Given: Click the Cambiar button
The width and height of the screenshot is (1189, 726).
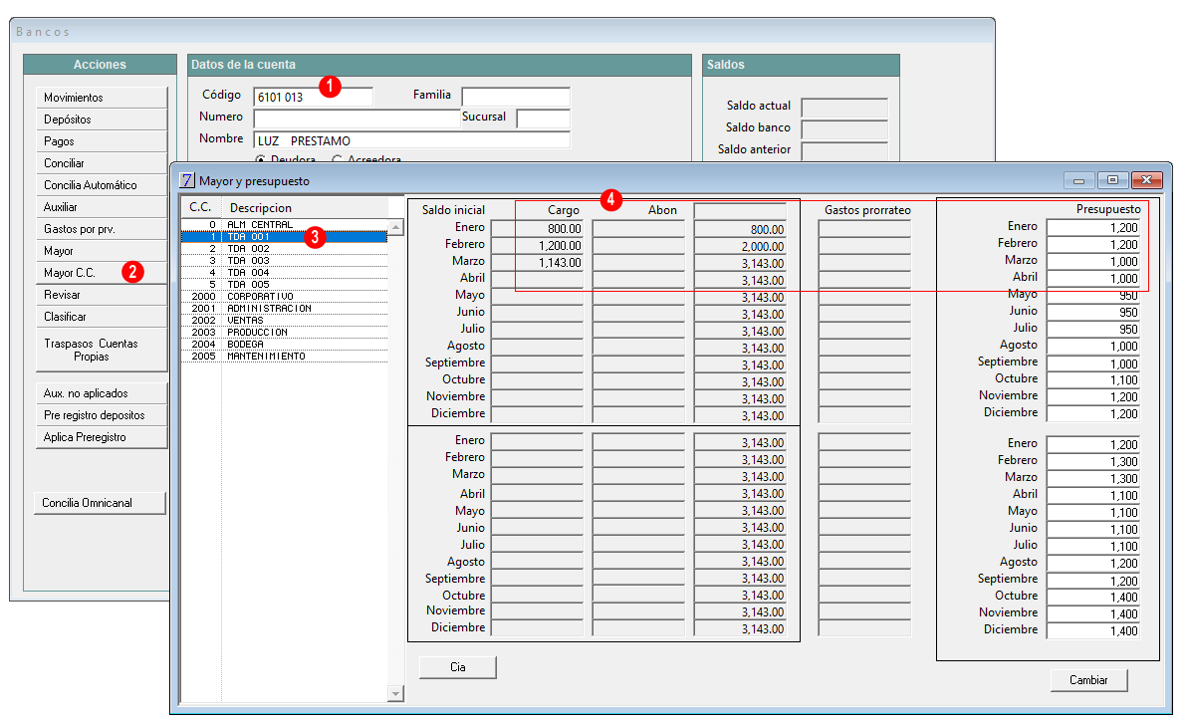Looking at the screenshot, I should [1088, 680].
